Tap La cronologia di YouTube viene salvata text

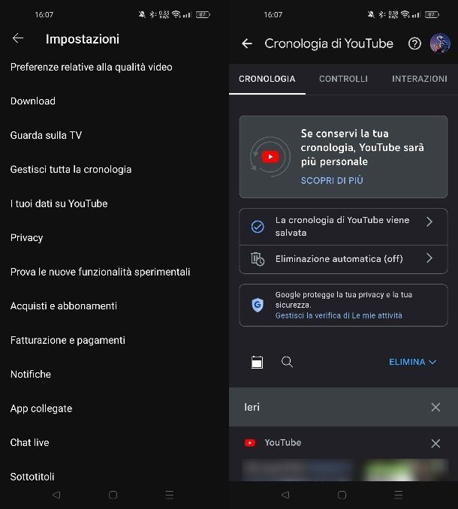(342, 226)
